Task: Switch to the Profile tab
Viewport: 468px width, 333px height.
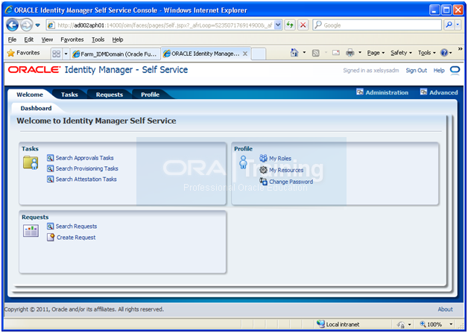Action: [150, 95]
